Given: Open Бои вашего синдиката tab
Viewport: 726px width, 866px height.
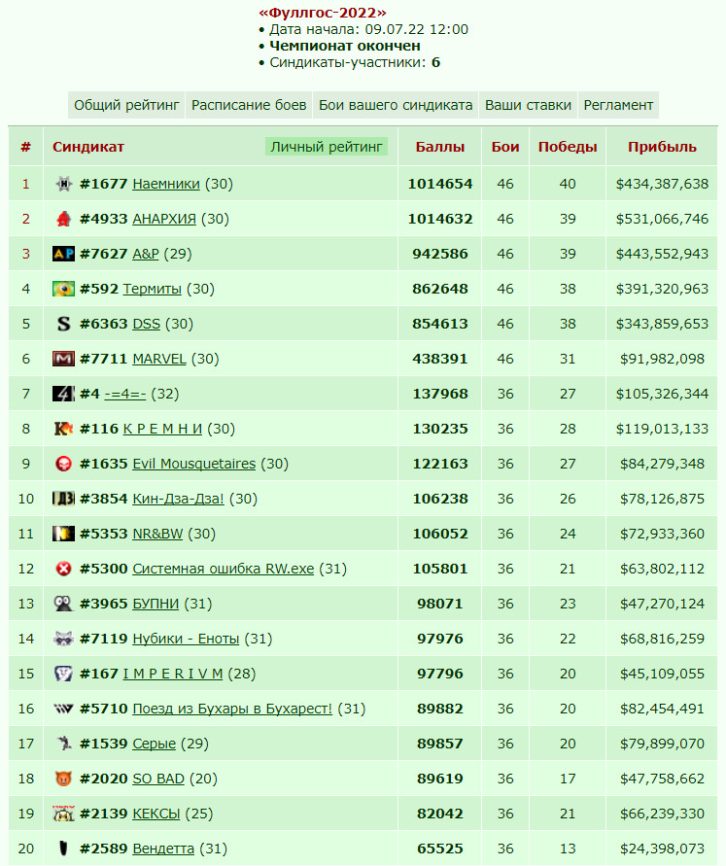Looking at the screenshot, I should pyautogui.click(x=396, y=105).
